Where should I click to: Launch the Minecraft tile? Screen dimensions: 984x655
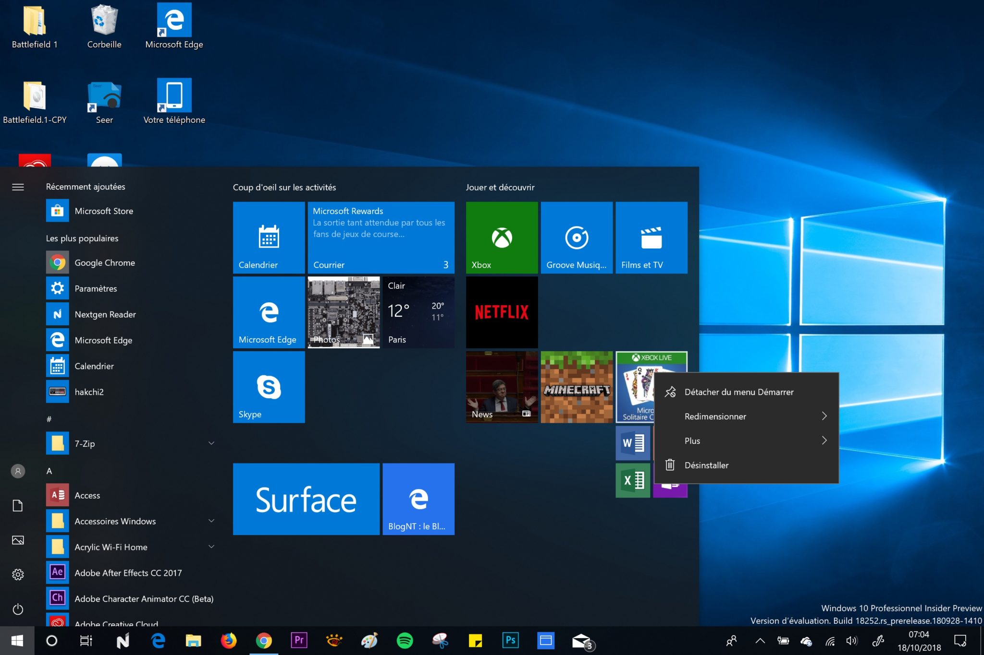[x=577, y=387]
